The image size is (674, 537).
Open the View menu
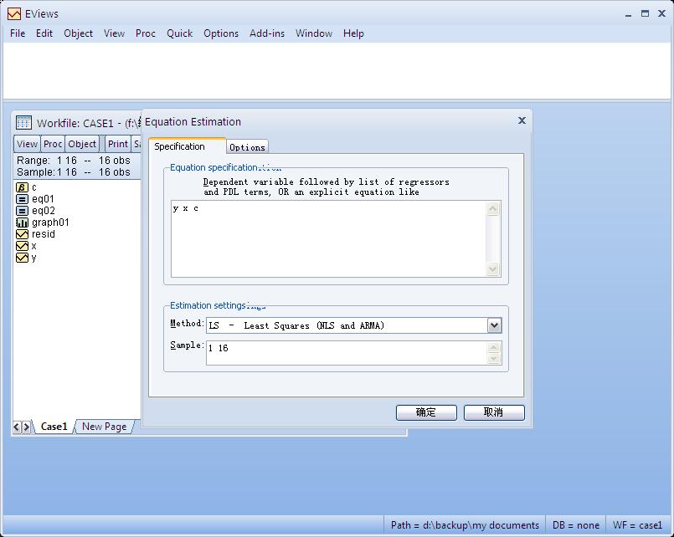(x=115, y=33)
